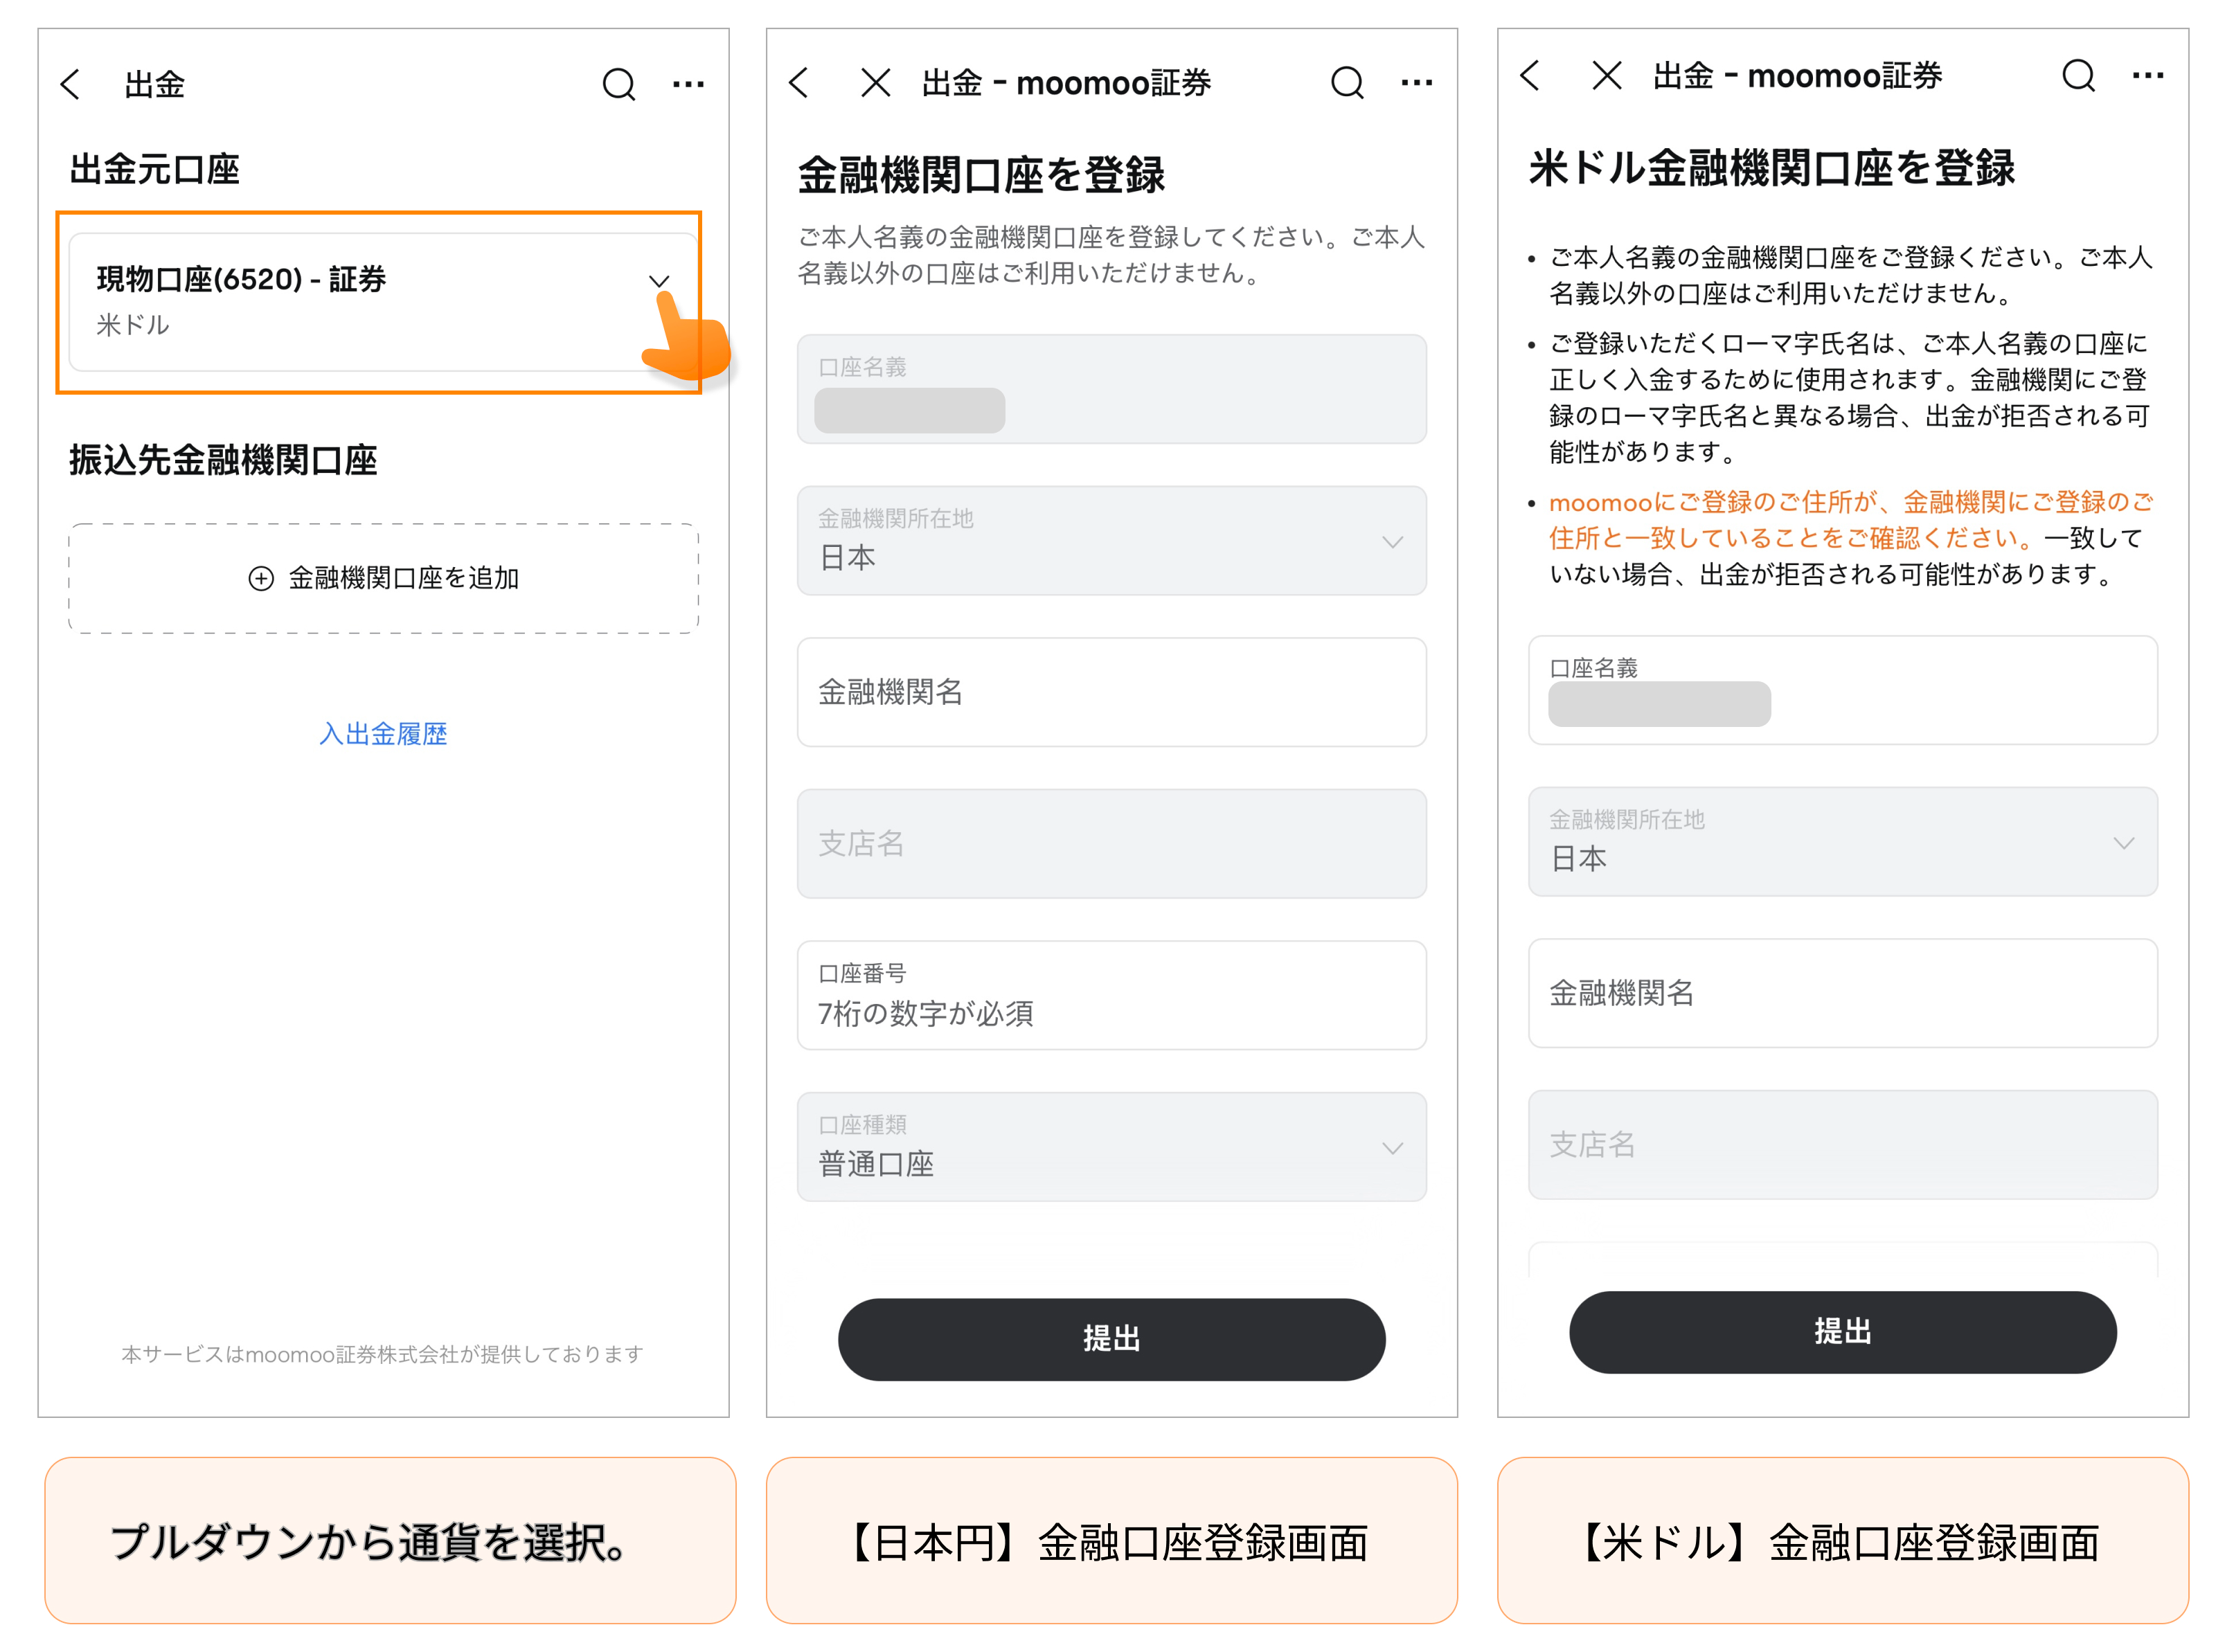Open more menu on 金融機関口座を登録 screen
2234x1652 pixels.
pos(1416,83)
